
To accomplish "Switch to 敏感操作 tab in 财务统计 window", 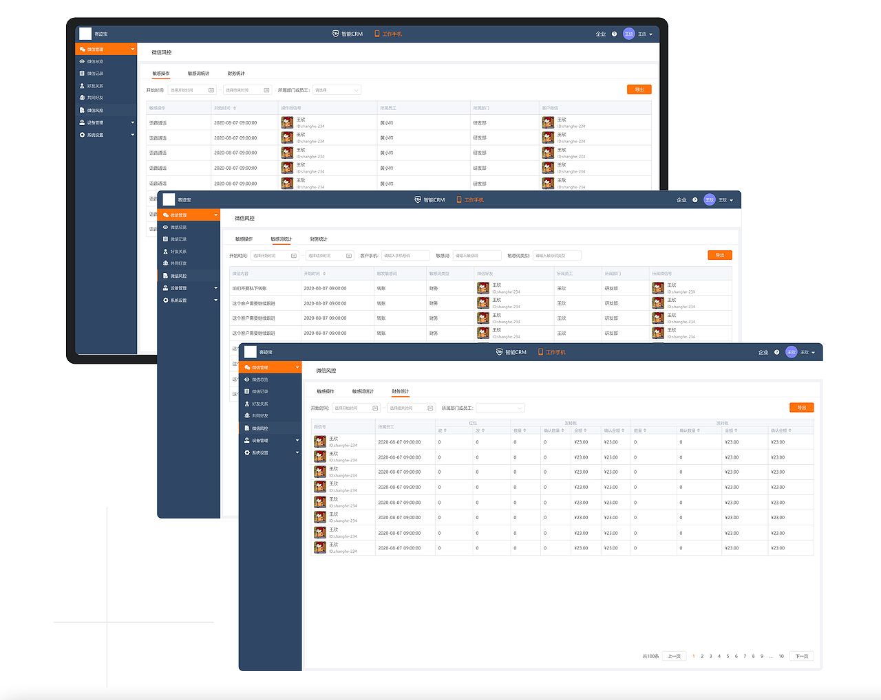I will [325, 391].
